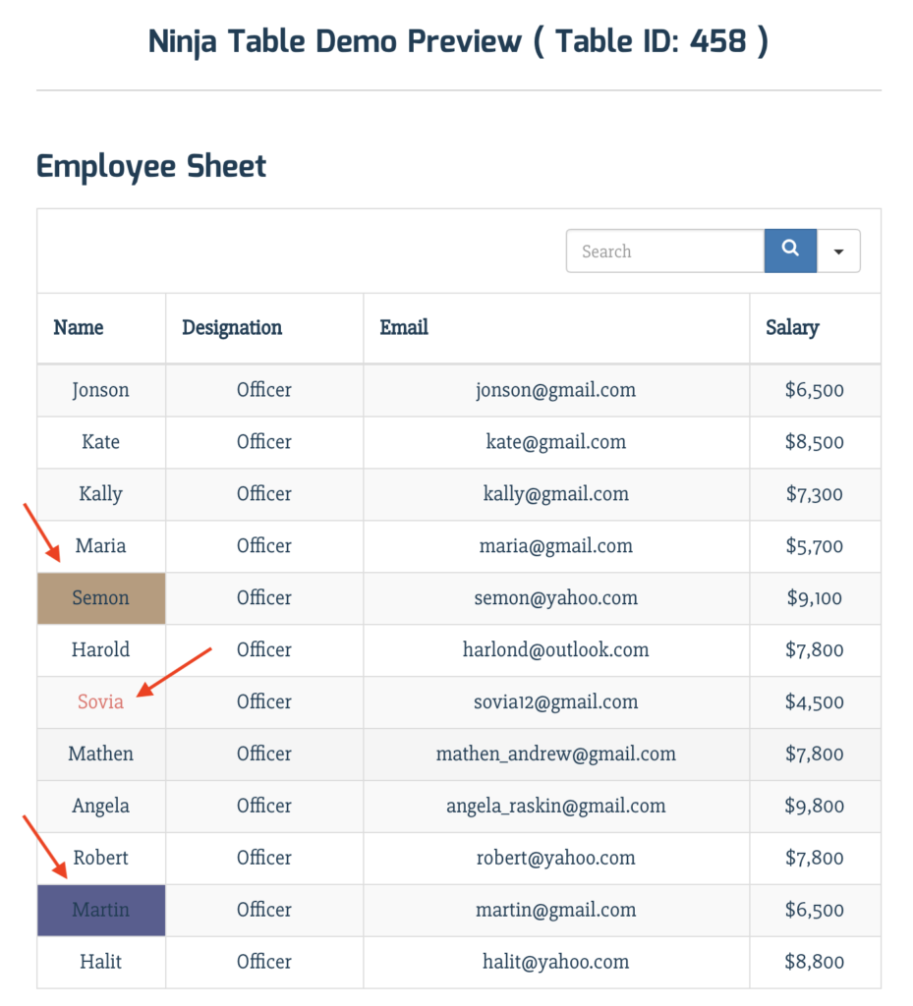913x1006 pixels.
Task: Select the Halit row name cell
Action: pos(101,962)
